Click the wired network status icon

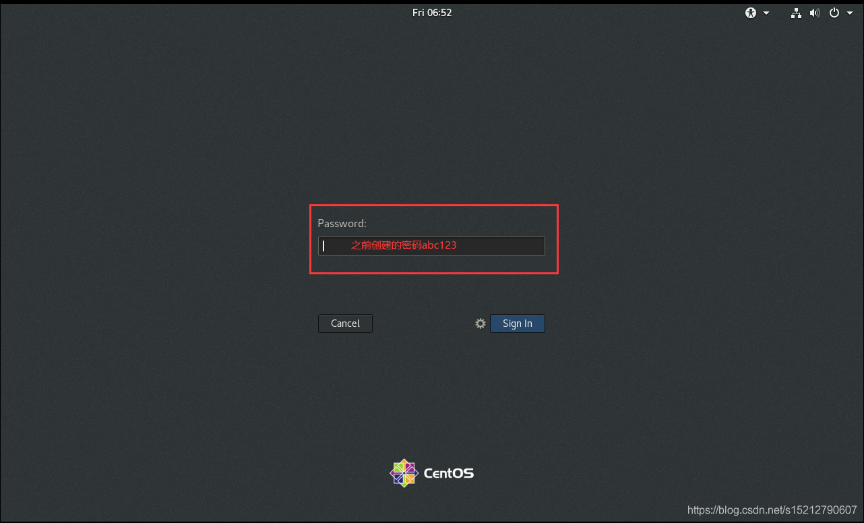(797, 13)
